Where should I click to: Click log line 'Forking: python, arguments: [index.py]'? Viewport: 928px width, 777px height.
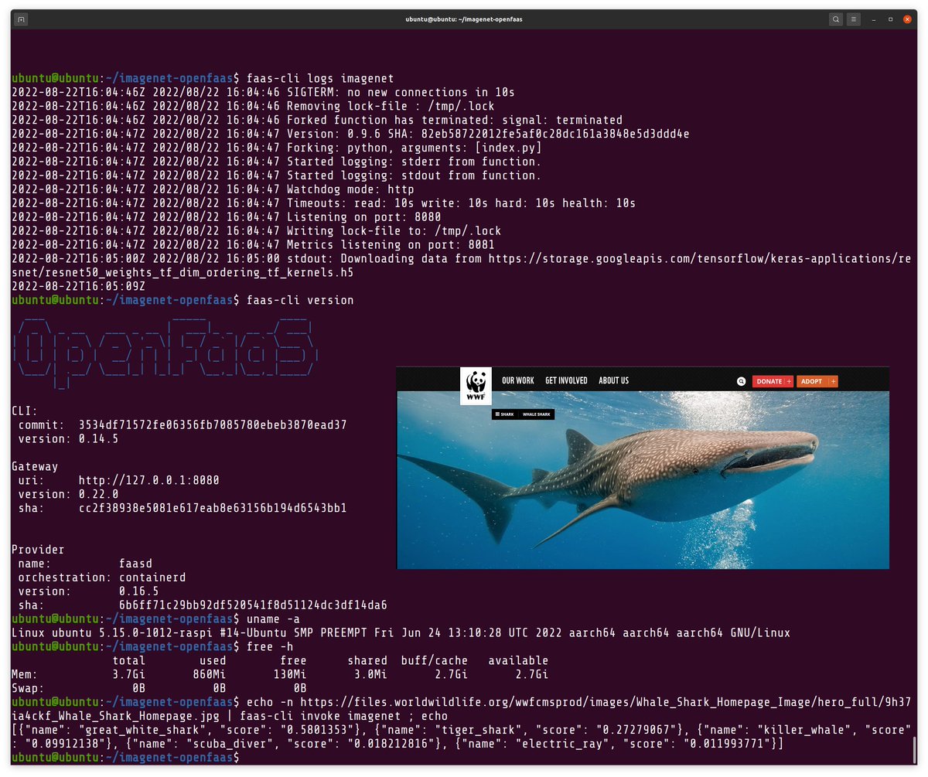[x=415, y=148]
